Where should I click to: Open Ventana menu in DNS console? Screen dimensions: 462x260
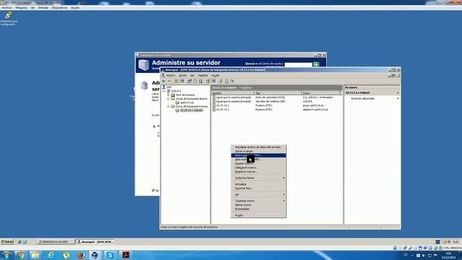203,75
